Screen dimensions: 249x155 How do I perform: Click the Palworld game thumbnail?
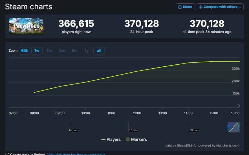[26, 26]
